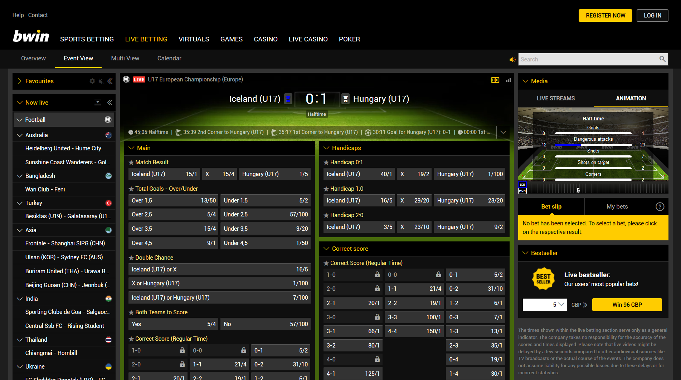Select Under 3,5 goals at 3/20
681x380 pixels.
[x=266, y=229]
